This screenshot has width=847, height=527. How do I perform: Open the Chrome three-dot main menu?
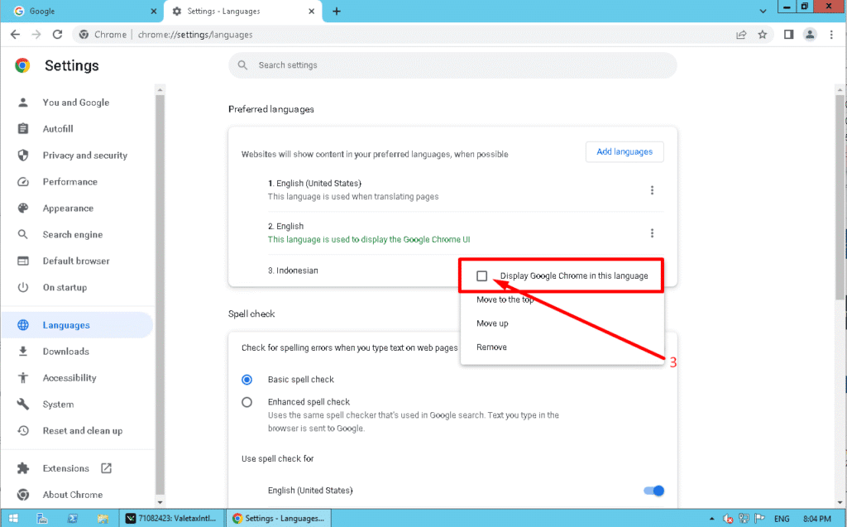831,35
